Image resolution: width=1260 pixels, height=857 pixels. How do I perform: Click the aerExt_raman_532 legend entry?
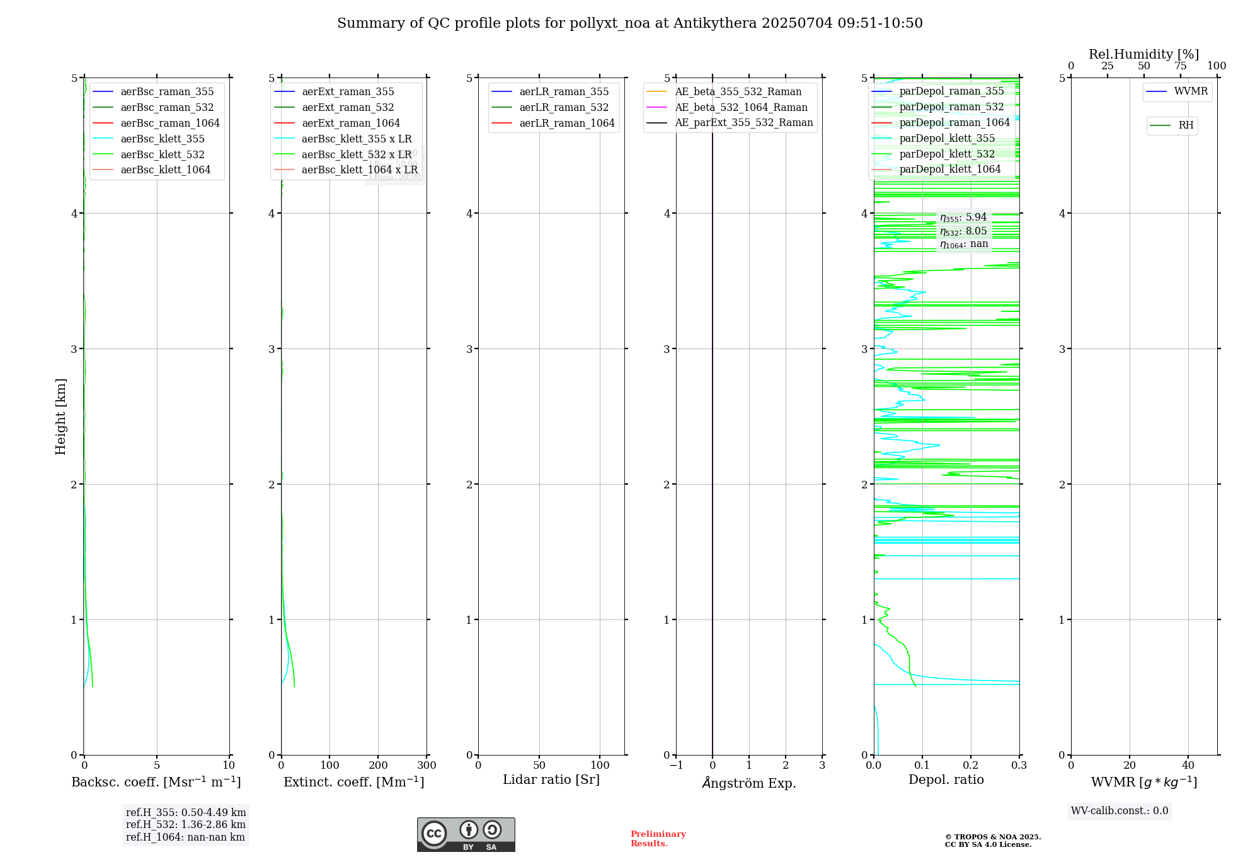click(335, 108)
